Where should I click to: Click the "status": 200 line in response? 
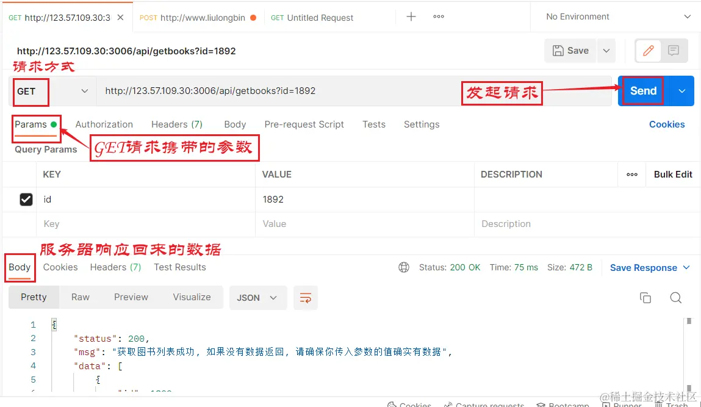111,339
